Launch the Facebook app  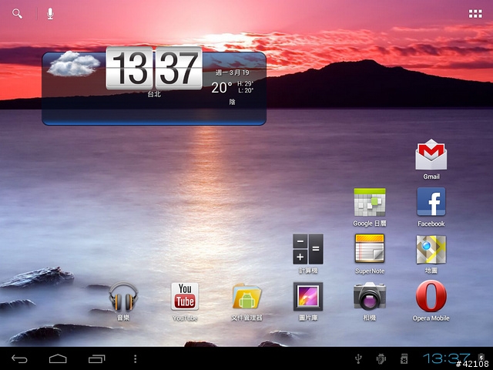[x=431, y=202]
